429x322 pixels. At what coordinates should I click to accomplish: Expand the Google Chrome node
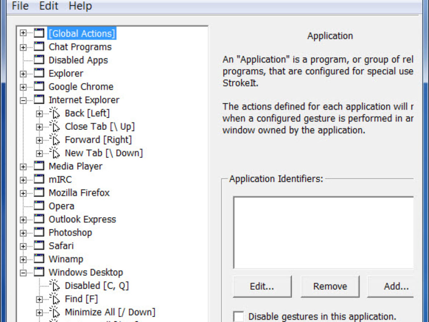23,87
